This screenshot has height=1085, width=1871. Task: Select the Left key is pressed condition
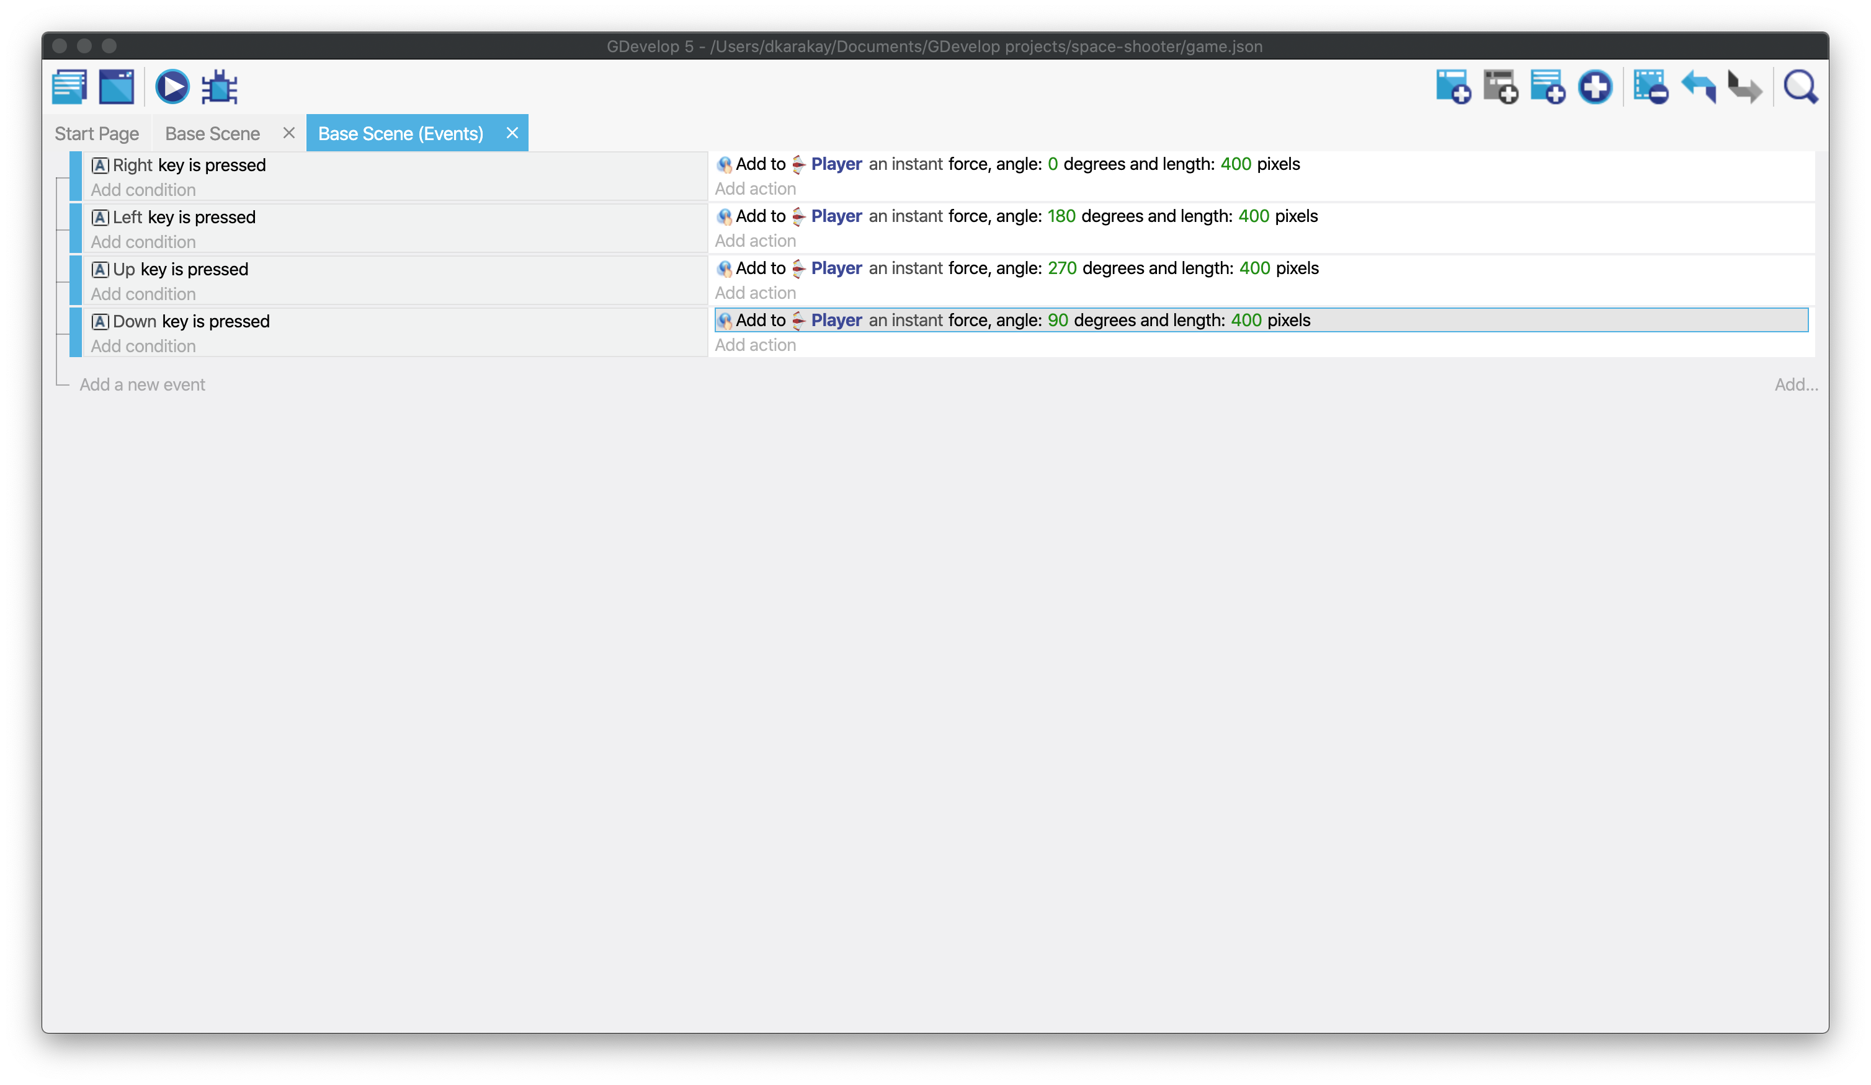184,218
